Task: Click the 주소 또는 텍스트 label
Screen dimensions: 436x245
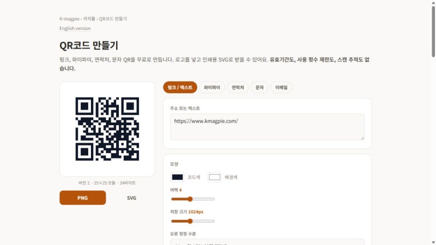Action: pyautogui.click(x=185, y=108)
